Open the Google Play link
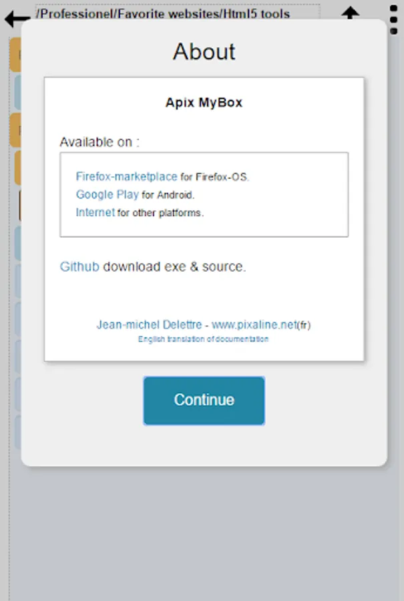This screenshot has width=404, height=601. [107, 195]
